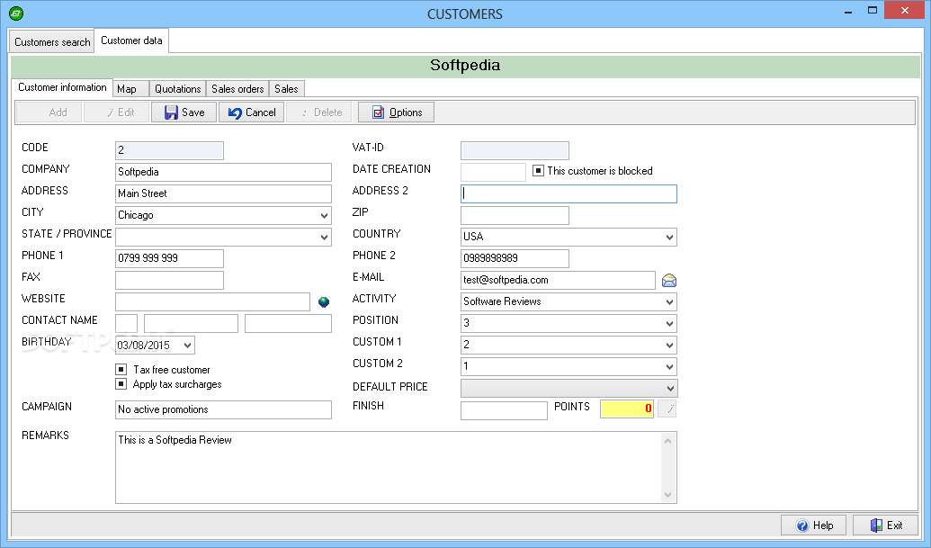Switch to the Map tab

pos(130,88)
